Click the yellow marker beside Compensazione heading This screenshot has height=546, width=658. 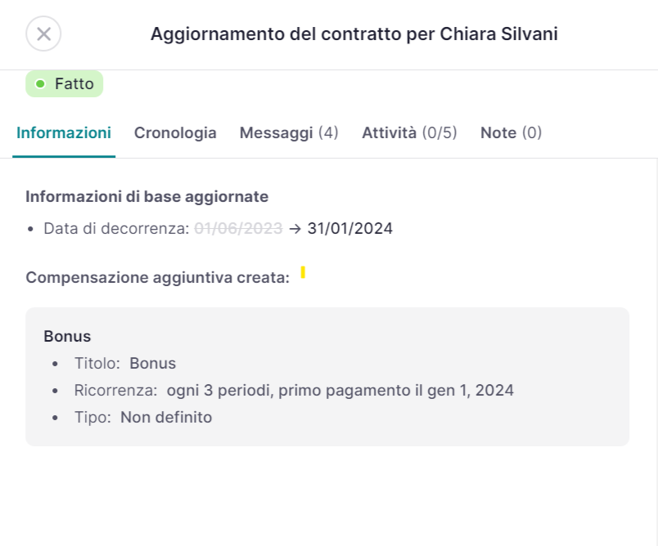pos(303,272)
